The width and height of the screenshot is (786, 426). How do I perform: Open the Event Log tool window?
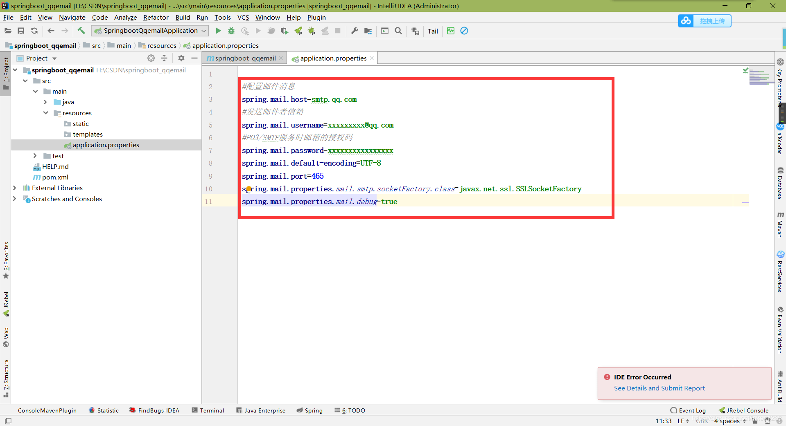[688, 410]
